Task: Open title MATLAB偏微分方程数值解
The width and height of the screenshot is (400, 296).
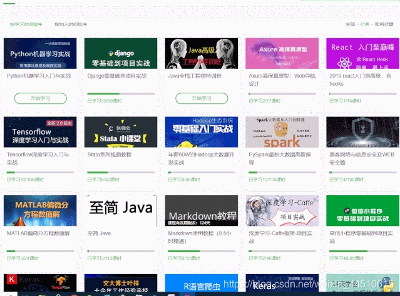Action: coord(38,233)
